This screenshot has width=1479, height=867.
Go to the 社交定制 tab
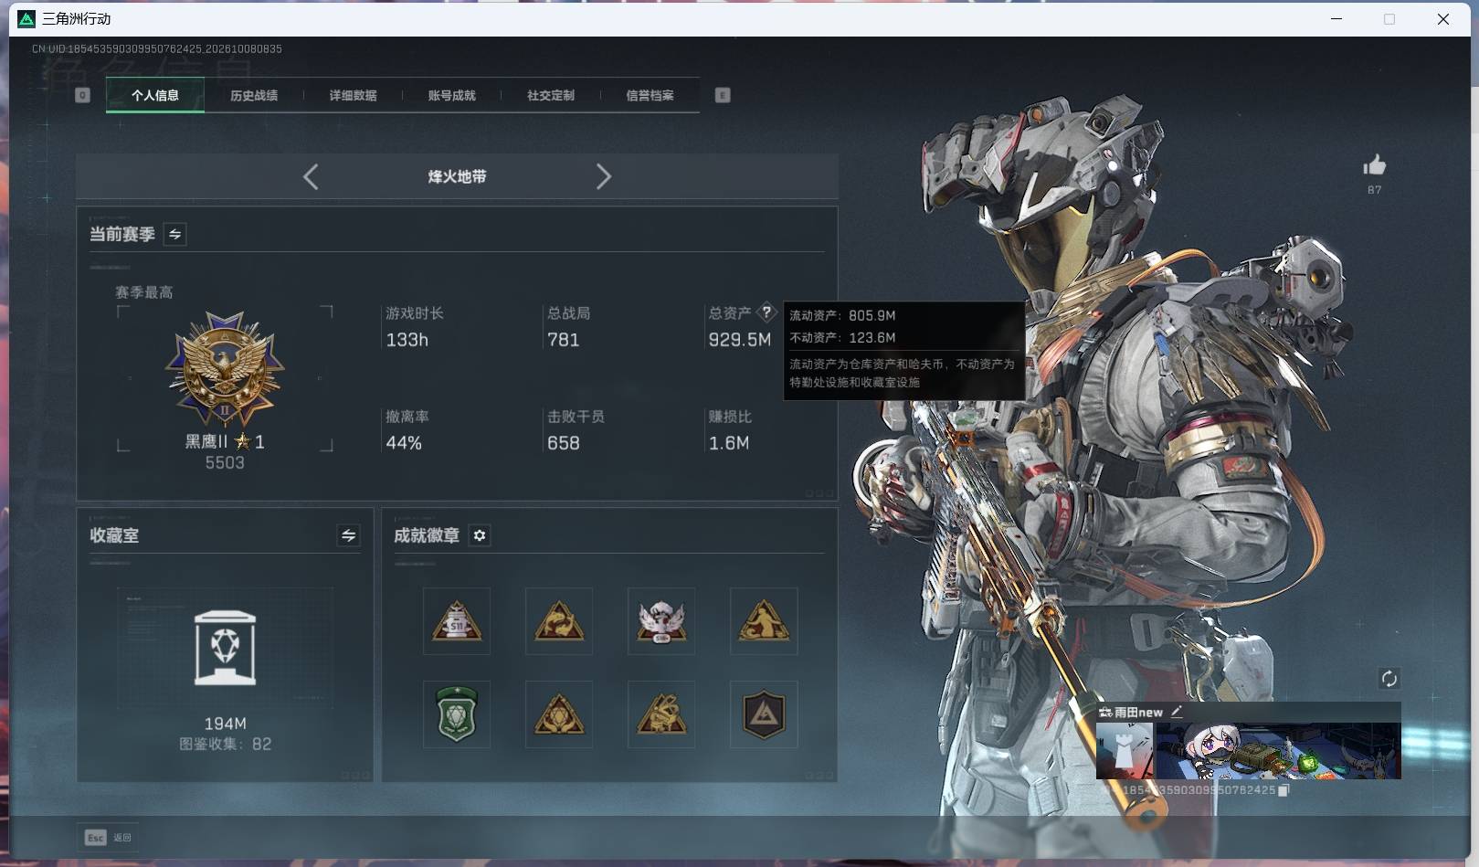coord(550,95)
